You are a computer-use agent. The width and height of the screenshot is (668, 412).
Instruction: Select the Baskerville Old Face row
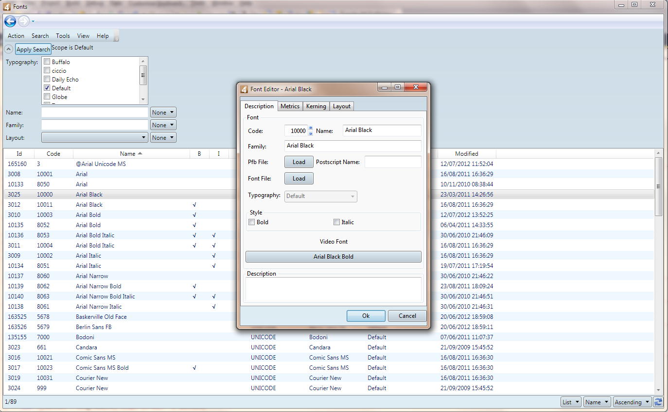[329, 317]
